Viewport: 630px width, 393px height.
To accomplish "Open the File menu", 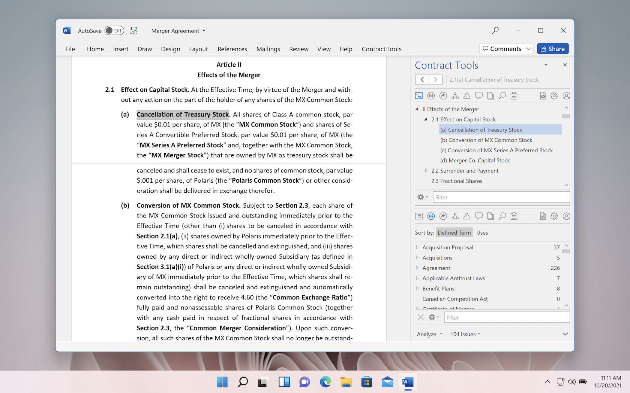I will (70, 49).
